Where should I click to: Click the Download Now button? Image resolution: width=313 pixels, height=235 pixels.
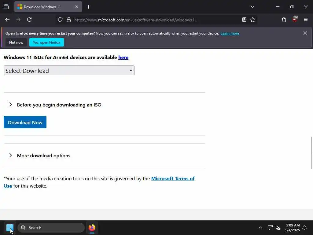25,122
